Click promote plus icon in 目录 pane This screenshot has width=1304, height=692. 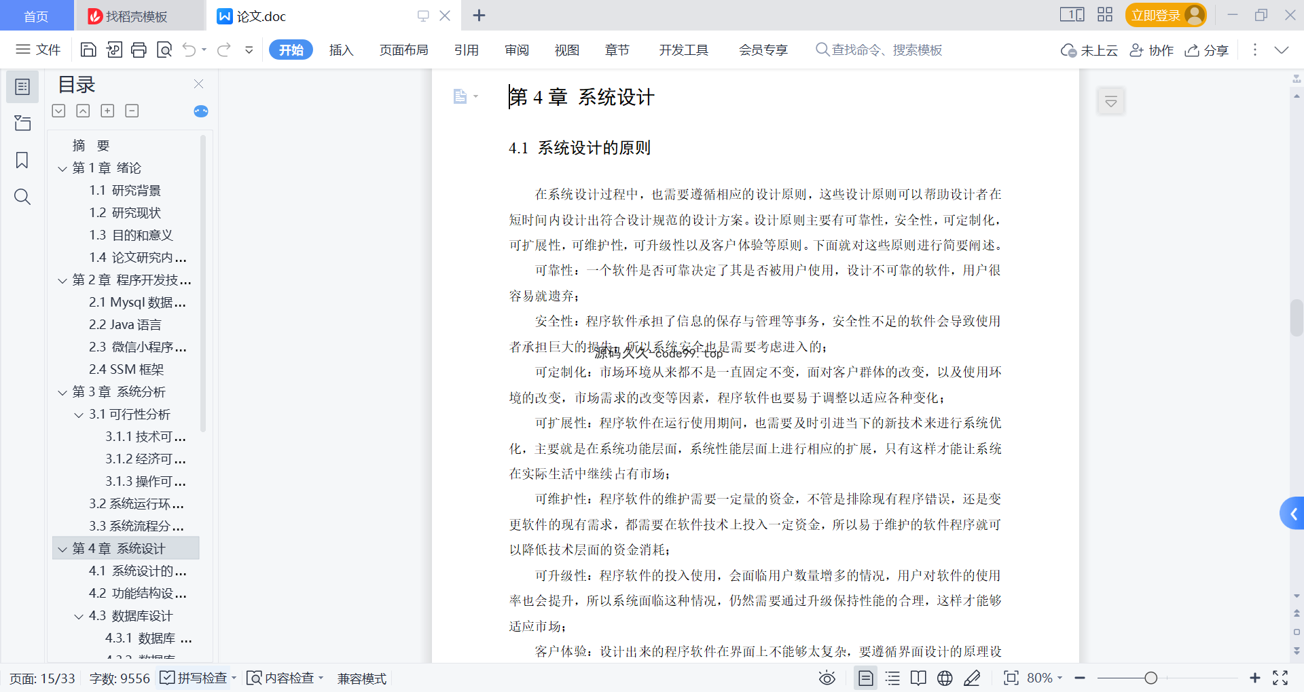(x=107, y=111)
